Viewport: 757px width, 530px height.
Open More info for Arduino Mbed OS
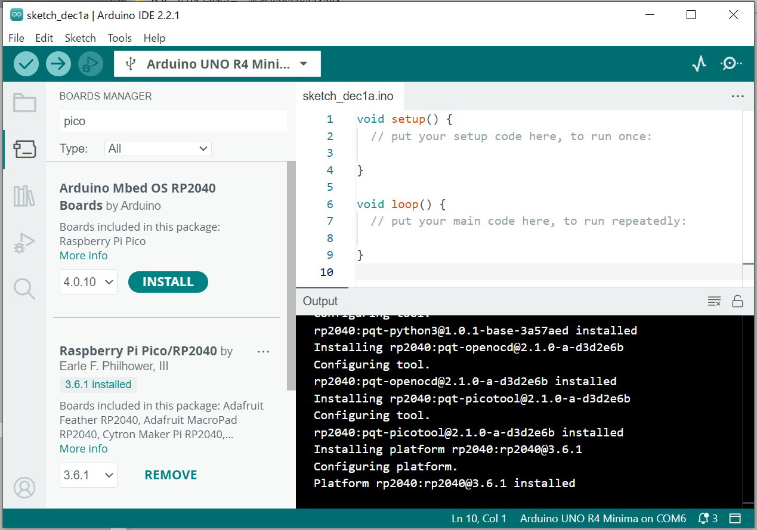coord(84,256)
